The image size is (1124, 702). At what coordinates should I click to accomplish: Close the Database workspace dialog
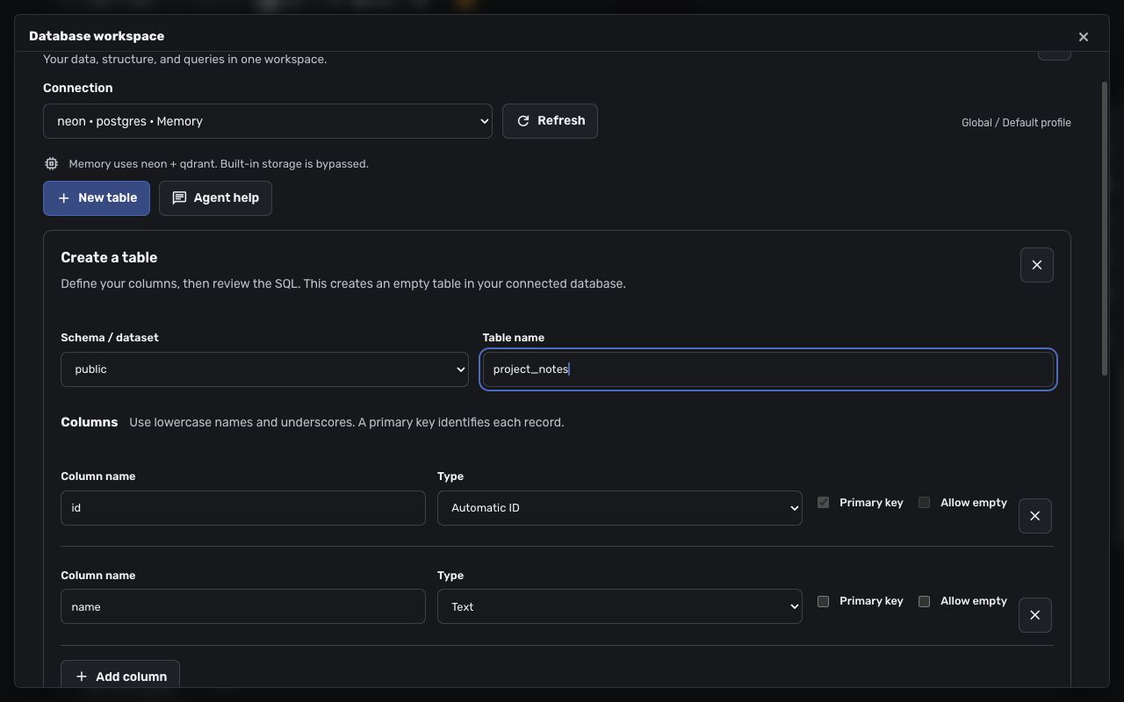click(x=1083, y=37)
